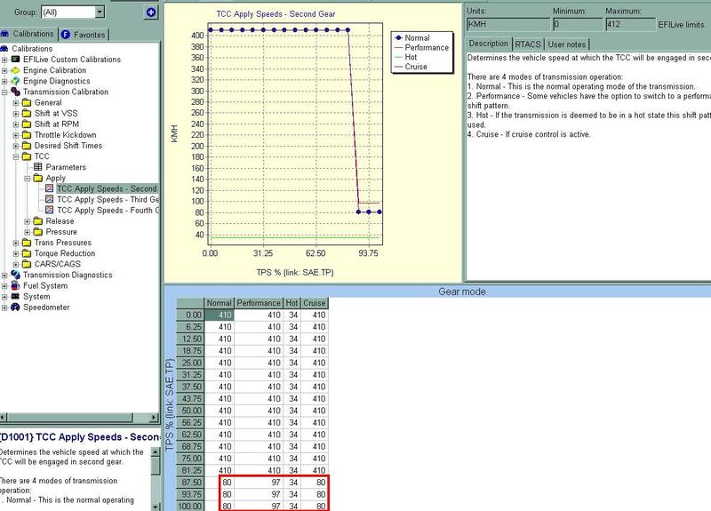Select the Fuel System icon

[15, 285]
